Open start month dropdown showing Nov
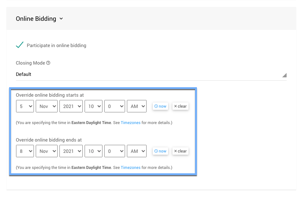 click(47, 106)
